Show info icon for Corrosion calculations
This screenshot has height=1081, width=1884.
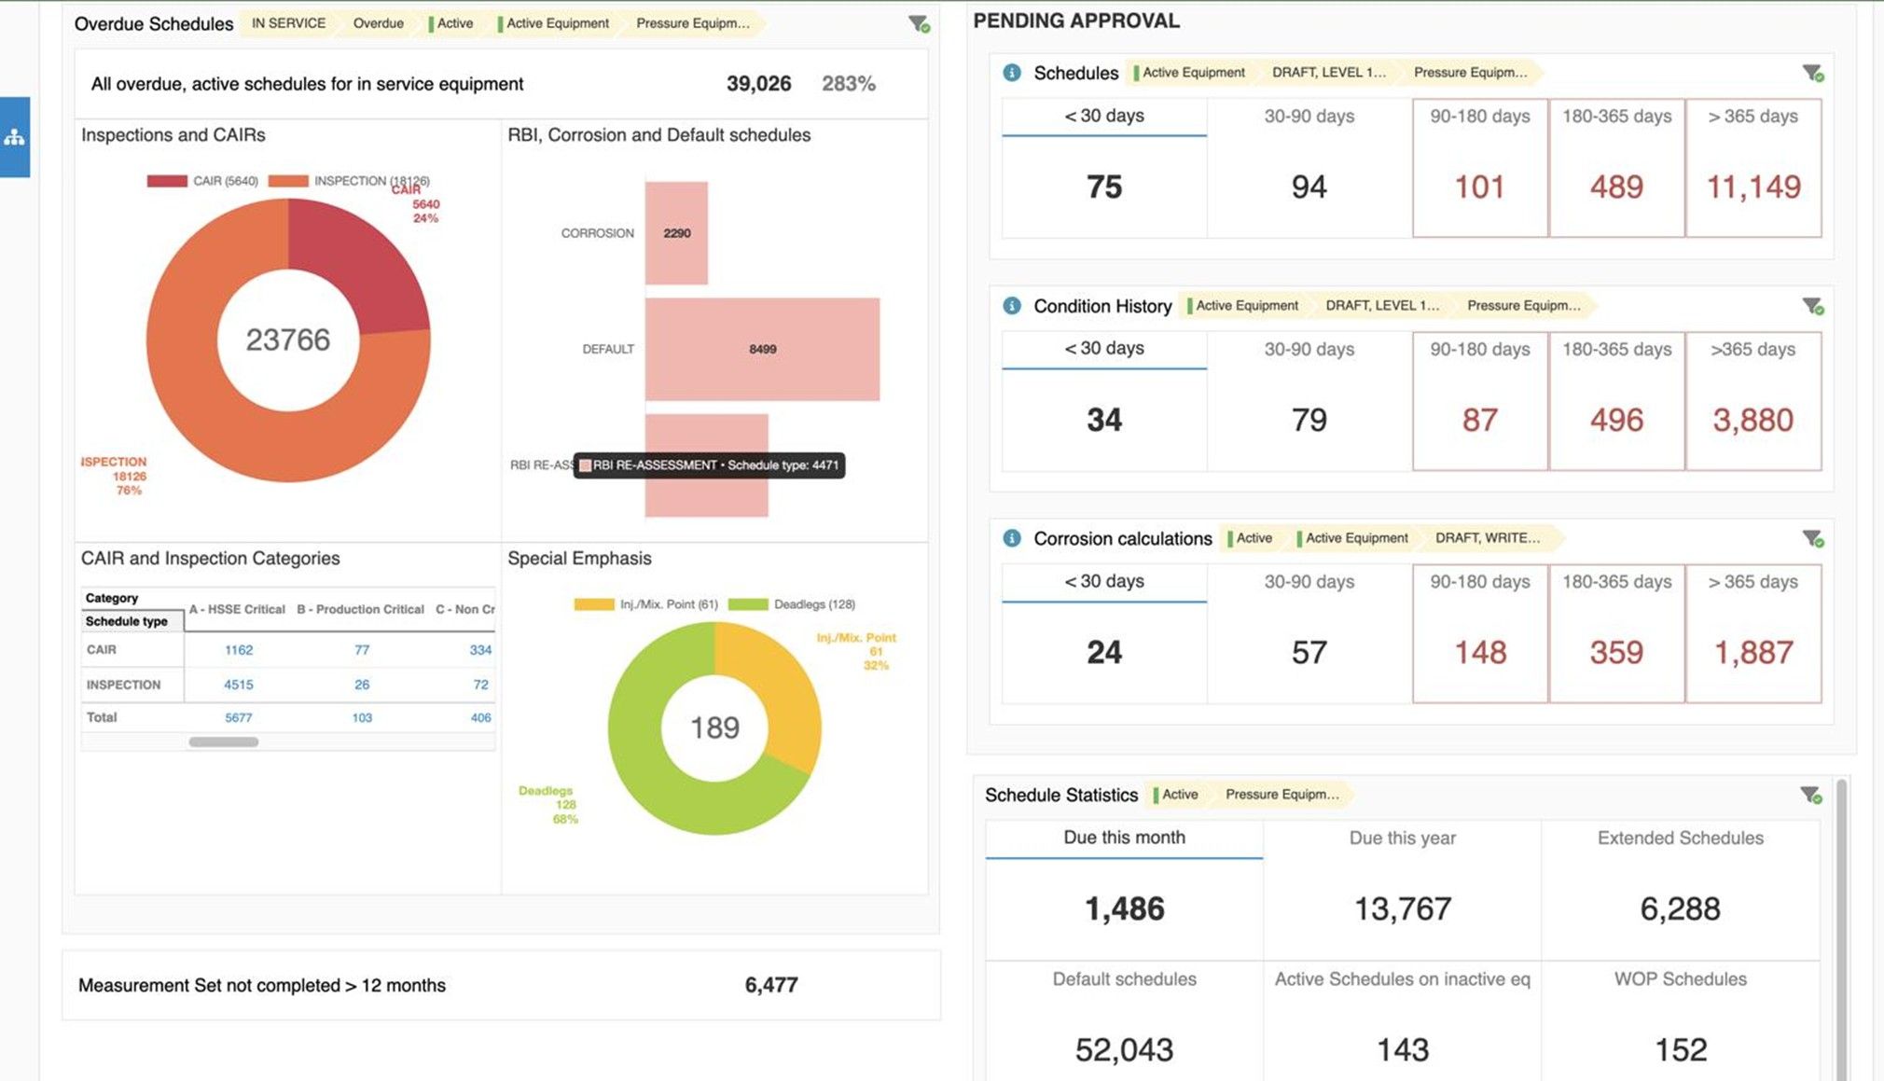click(1012, 538)
